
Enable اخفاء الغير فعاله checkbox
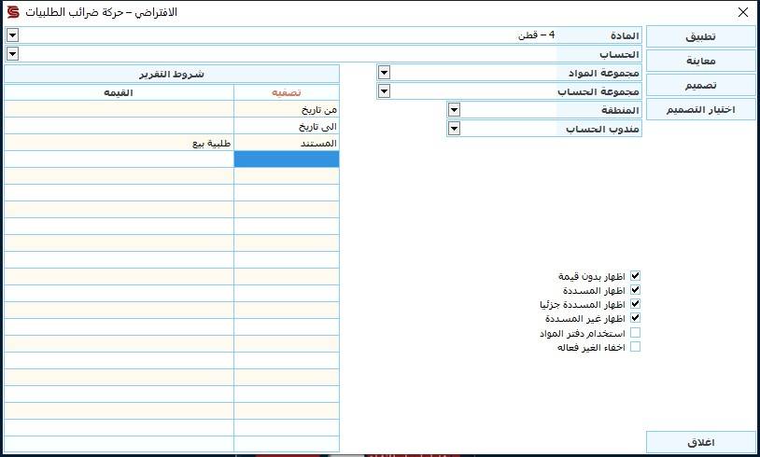coord(635,347)
